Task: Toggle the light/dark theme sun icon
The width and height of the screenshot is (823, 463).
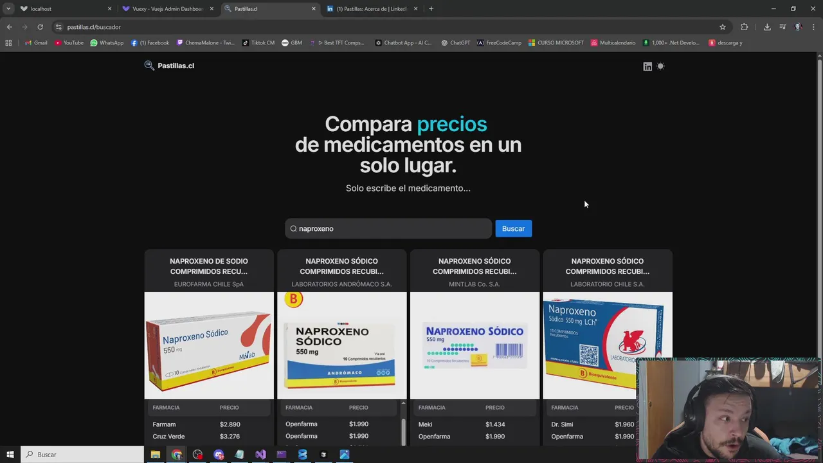Action: pyautogui.click(x=660, y=66)
